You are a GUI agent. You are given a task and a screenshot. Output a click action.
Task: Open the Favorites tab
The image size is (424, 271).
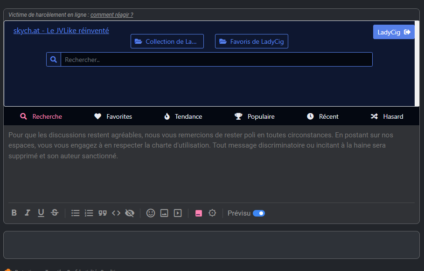click(x=113, y=116)
